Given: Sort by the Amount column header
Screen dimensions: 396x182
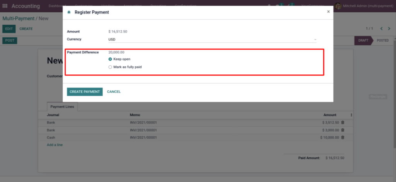Looking at the screenshot, I should 330,115.
